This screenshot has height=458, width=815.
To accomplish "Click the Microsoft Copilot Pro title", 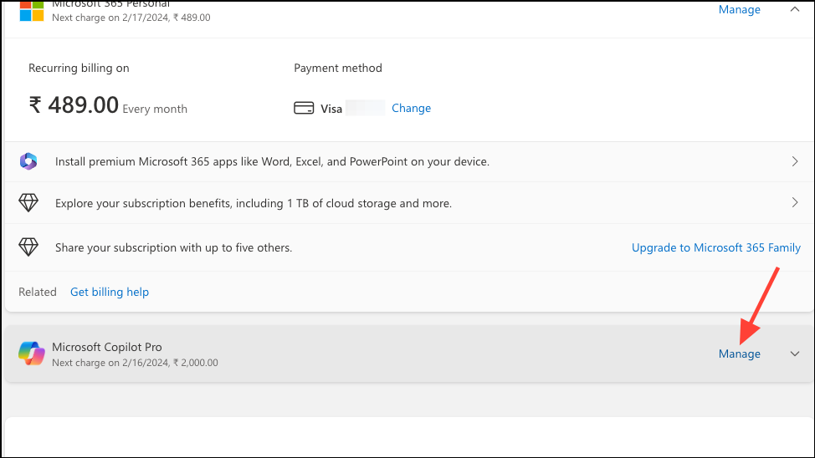I will pos(107,347).
